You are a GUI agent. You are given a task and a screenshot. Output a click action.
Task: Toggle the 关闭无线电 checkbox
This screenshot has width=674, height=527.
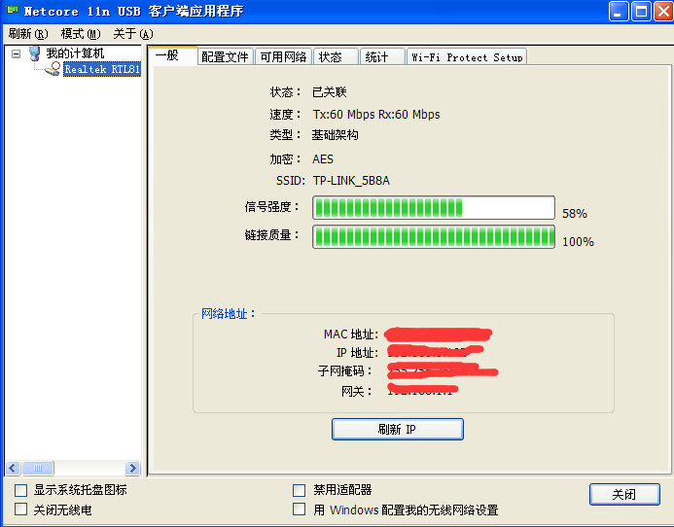20,509
